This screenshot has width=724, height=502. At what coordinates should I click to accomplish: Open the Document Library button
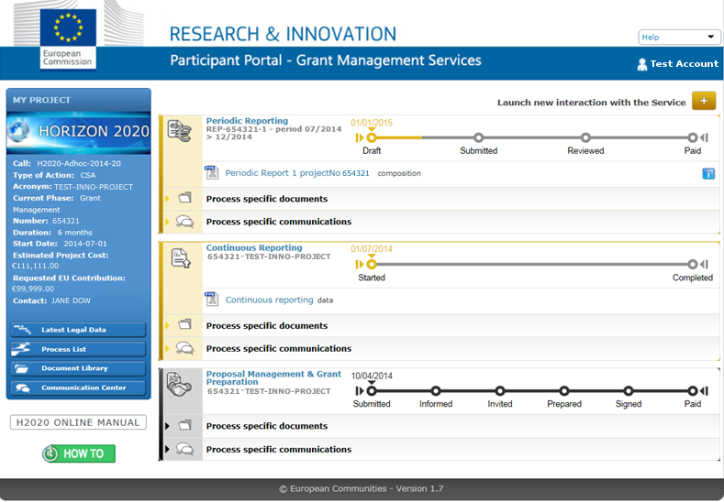[78, 368]
